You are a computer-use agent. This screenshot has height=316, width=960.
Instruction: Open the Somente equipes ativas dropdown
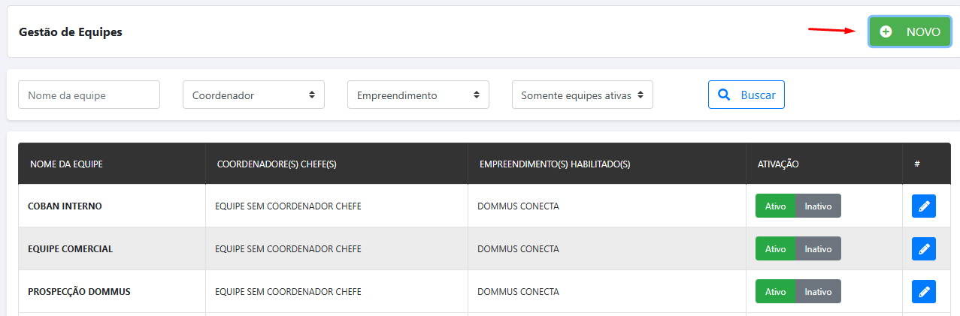(582, 95)
